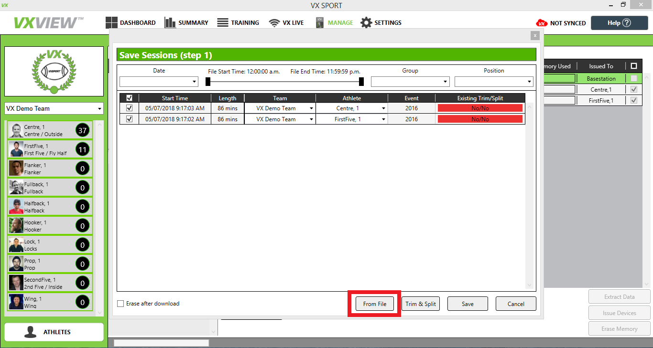Click the Help button

pyautogui.click(x=619, y=23)
